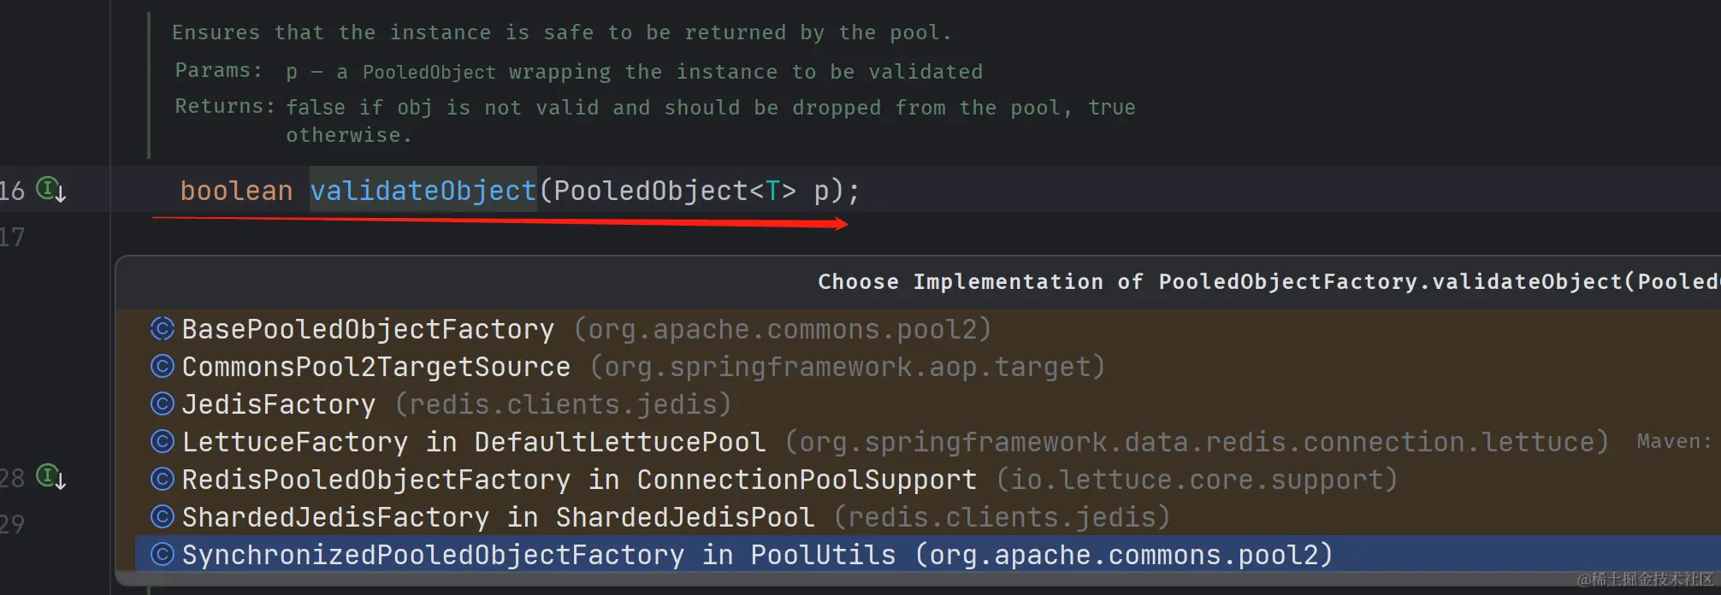Viewport: 1721px width, 595px height.
Task: Click the PooledObject parameter type in code
Action: (x=651, y=191)
